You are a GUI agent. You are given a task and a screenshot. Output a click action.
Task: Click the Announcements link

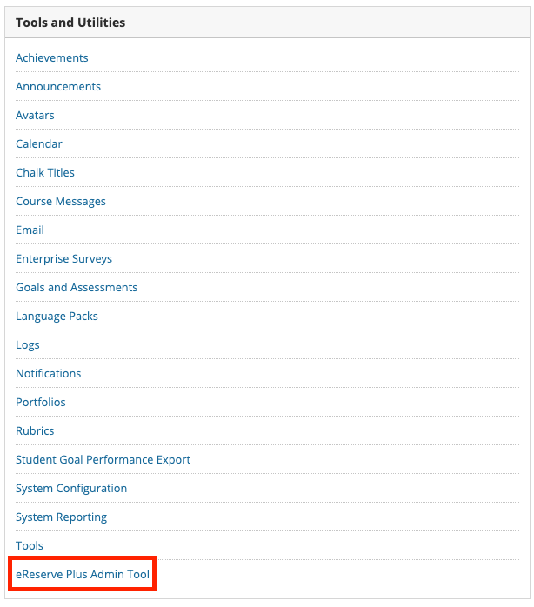pos(57,86)
